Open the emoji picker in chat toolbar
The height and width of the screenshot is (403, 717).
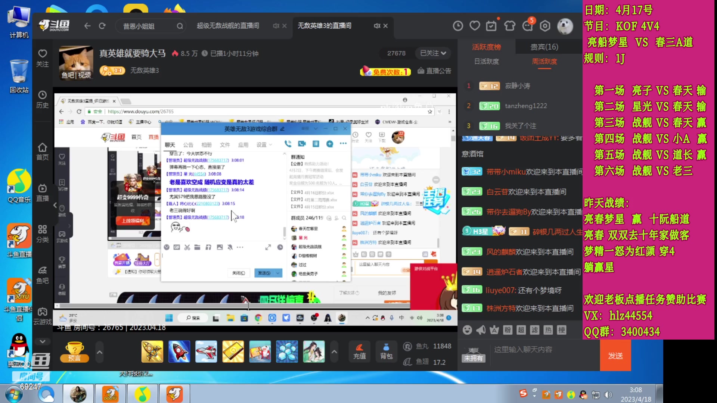coord(467,330)
